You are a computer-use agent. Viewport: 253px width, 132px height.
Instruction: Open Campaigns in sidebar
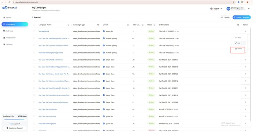click(x=15, y=24)
